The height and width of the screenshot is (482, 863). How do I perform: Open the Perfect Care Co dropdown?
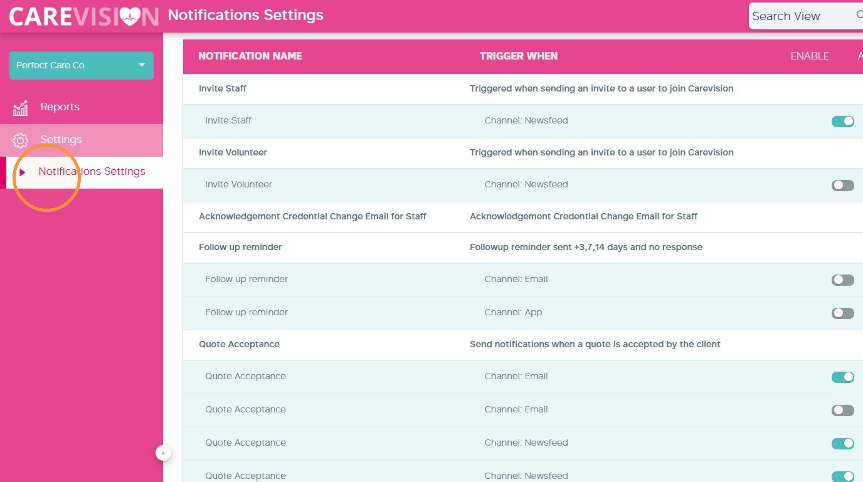pyautogui.click(x=82, y=65)
